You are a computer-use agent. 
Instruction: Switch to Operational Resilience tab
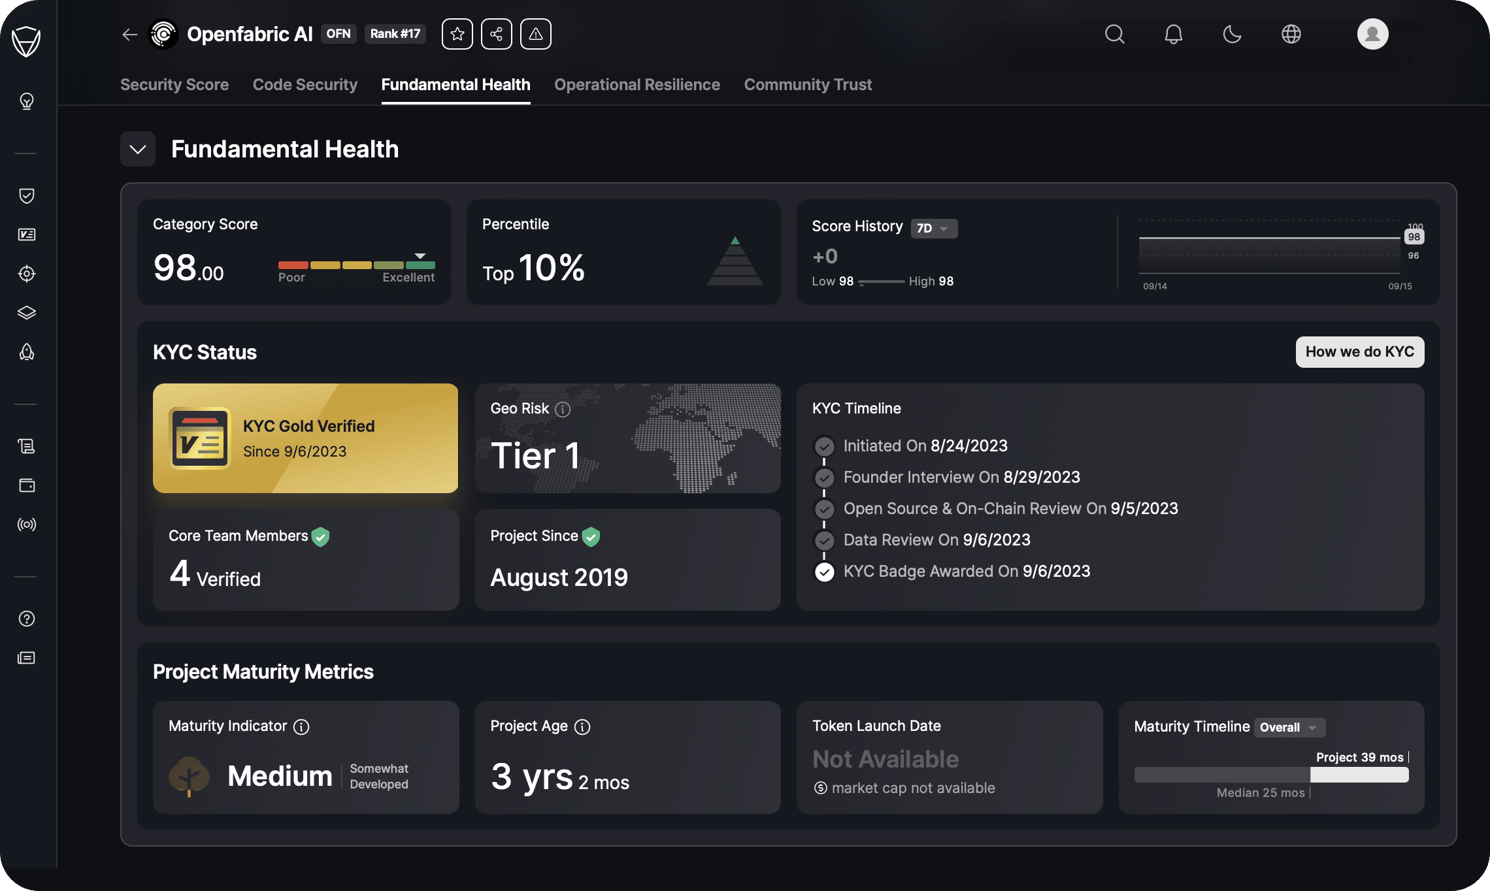click(x=637, y=85)
